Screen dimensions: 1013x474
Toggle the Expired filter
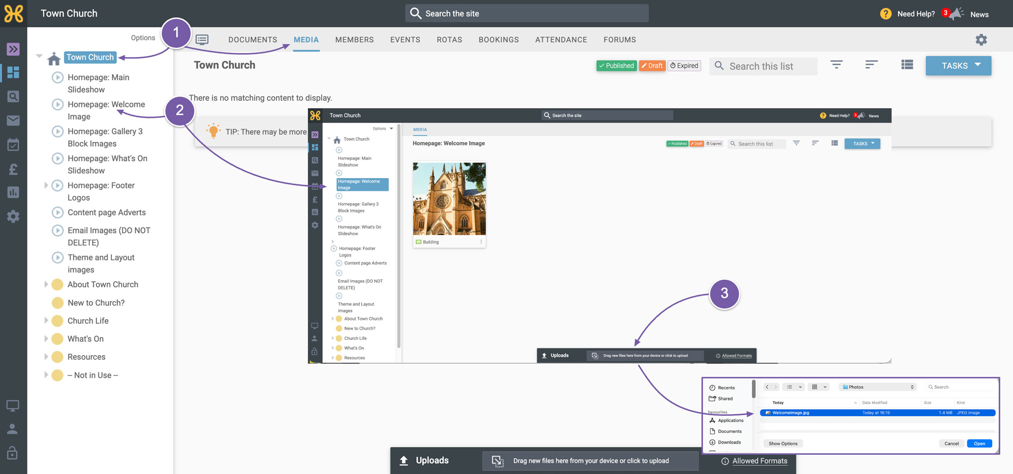click(684, 66)
